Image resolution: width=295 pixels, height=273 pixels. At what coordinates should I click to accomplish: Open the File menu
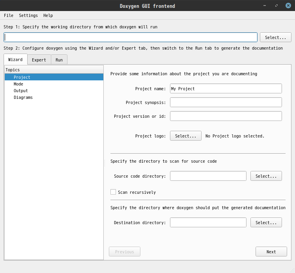[8, 15]
